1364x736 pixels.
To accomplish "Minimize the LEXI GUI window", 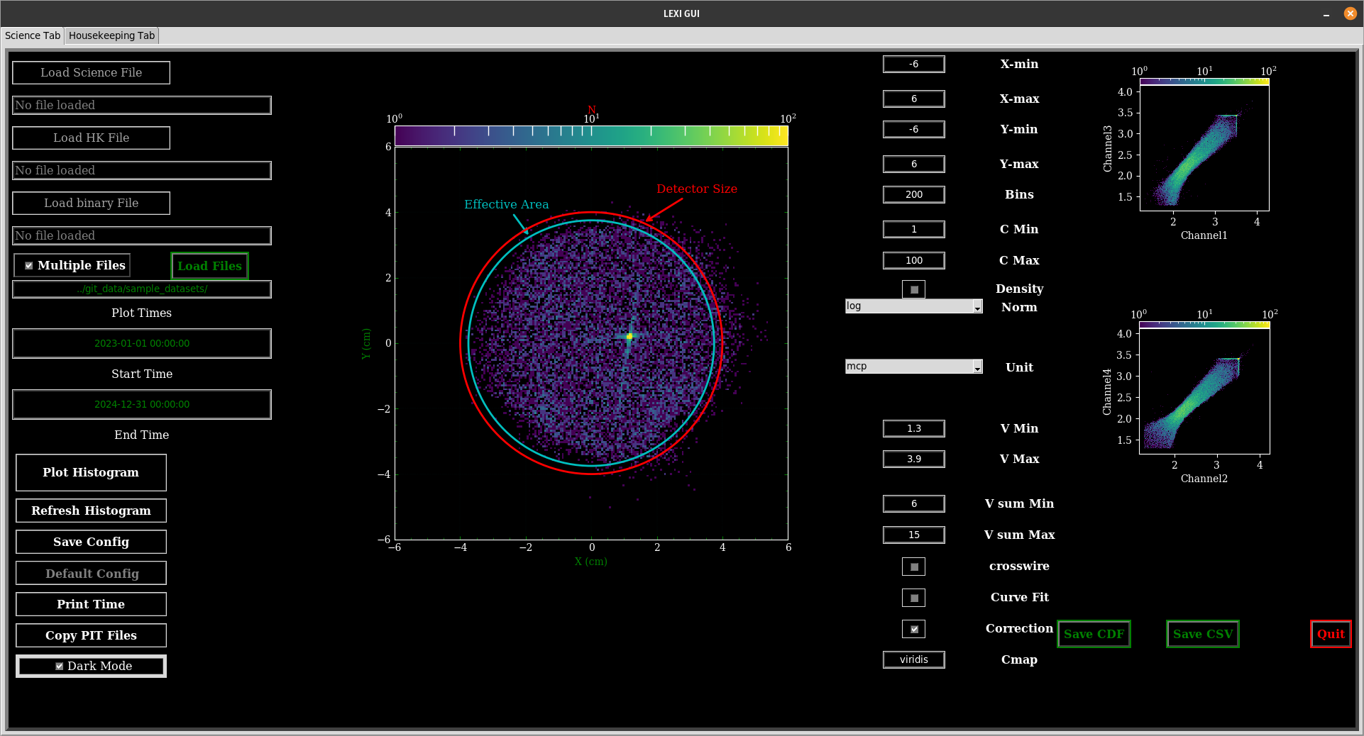I will [1326, 13].
